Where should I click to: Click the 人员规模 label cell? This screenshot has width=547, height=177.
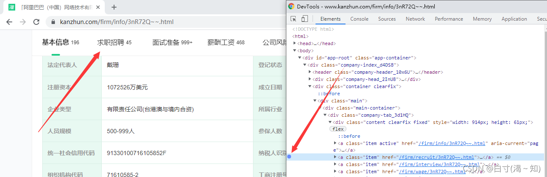(x=72, y=131)
